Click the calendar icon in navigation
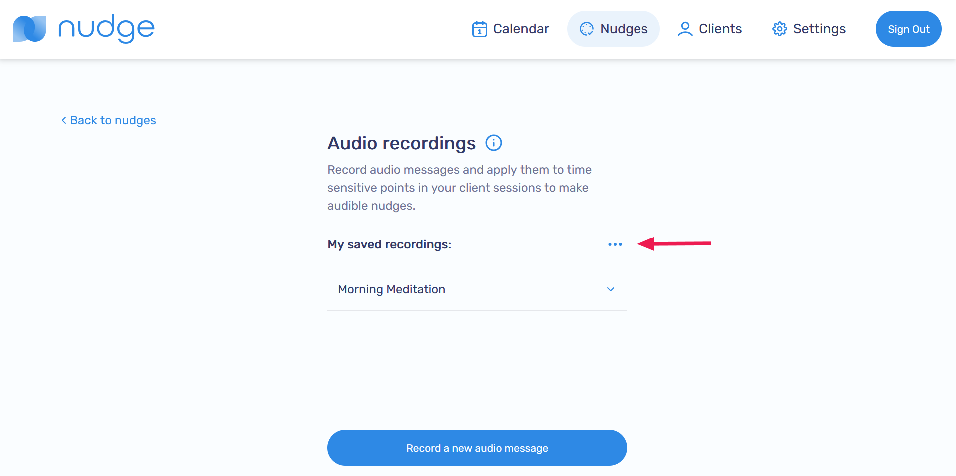The height and width of the screenshot is (476, 956). coord(479,29)
